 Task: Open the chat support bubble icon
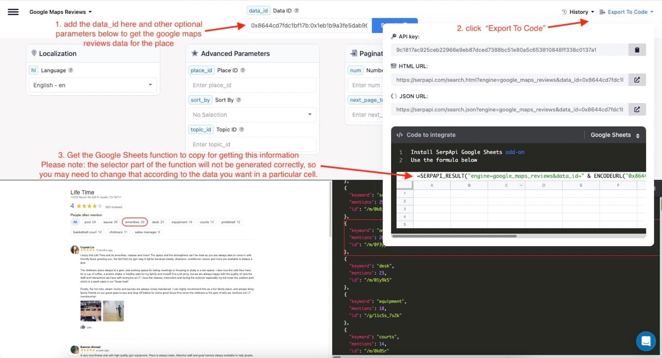pyautogui.click(x=645, y=340)
